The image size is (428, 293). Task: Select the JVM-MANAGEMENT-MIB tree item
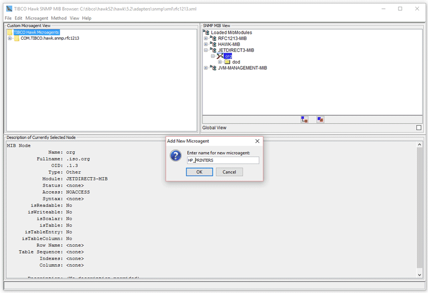[242, 68]
